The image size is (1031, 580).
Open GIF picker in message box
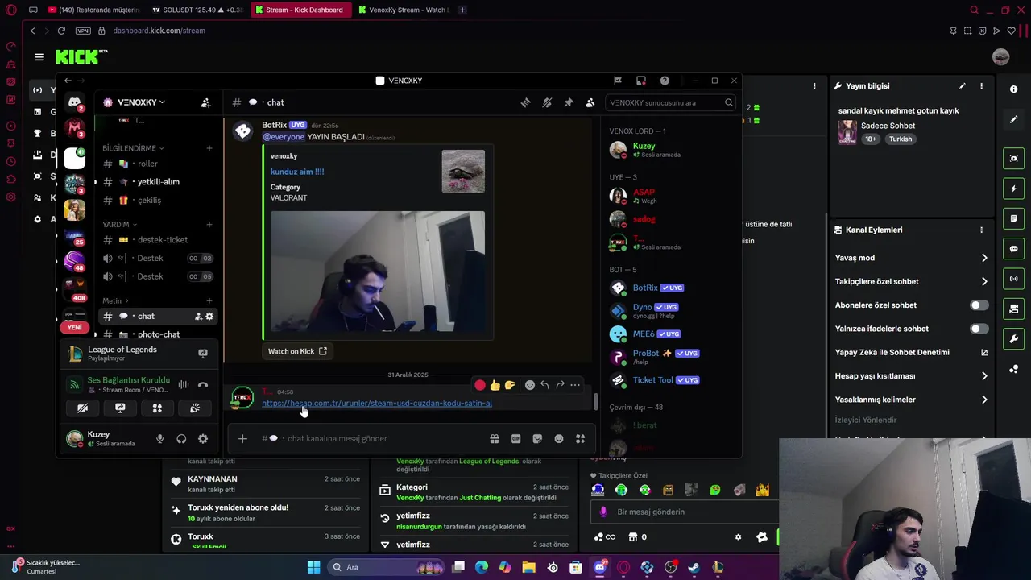point(515,439)
